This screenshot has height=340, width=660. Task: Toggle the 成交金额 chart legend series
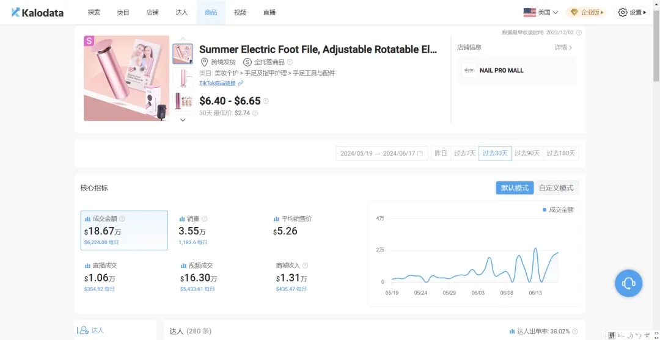tap(558, 209)
